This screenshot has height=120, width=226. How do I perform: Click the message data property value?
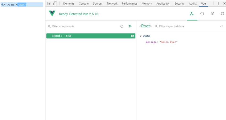168,42
